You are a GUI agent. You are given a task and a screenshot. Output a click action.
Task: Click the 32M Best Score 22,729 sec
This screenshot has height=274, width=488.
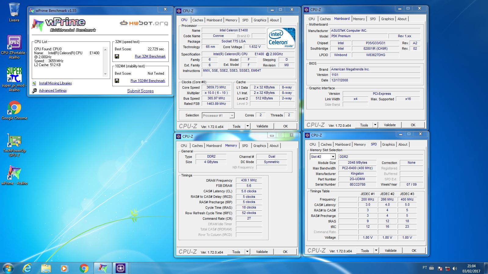(x=156, y=49)
